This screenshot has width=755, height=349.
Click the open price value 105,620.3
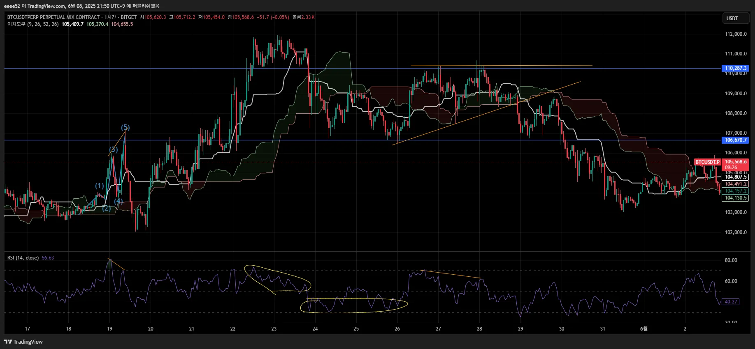155,17
